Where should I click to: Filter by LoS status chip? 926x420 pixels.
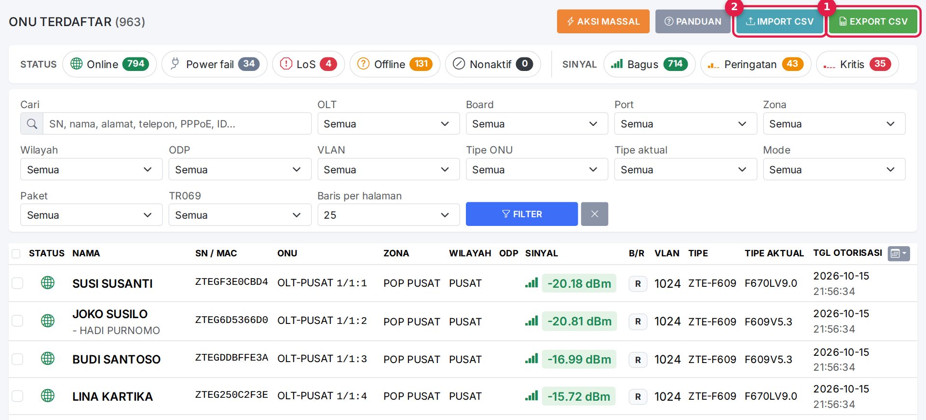[x=308, y=64]
